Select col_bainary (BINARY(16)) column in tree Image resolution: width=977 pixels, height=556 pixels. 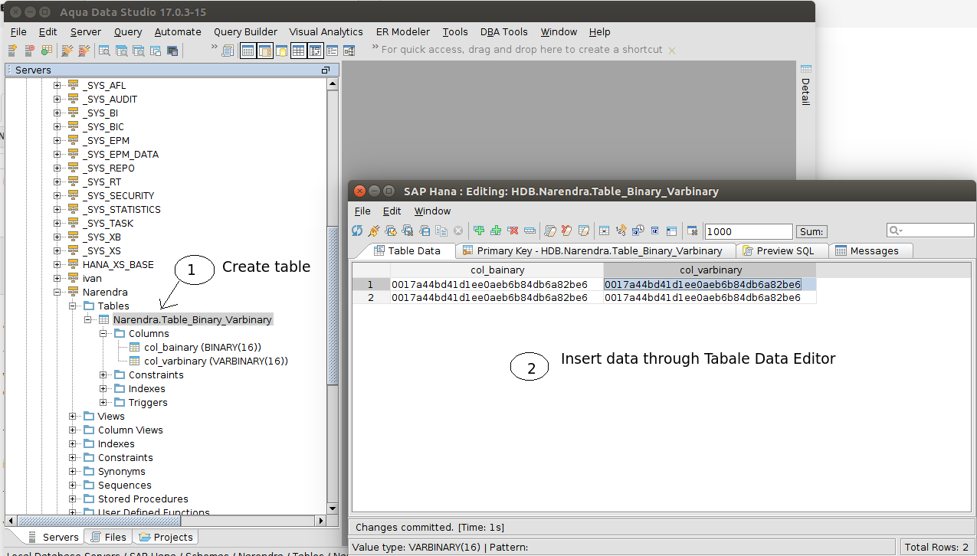[x=202, y=348]
